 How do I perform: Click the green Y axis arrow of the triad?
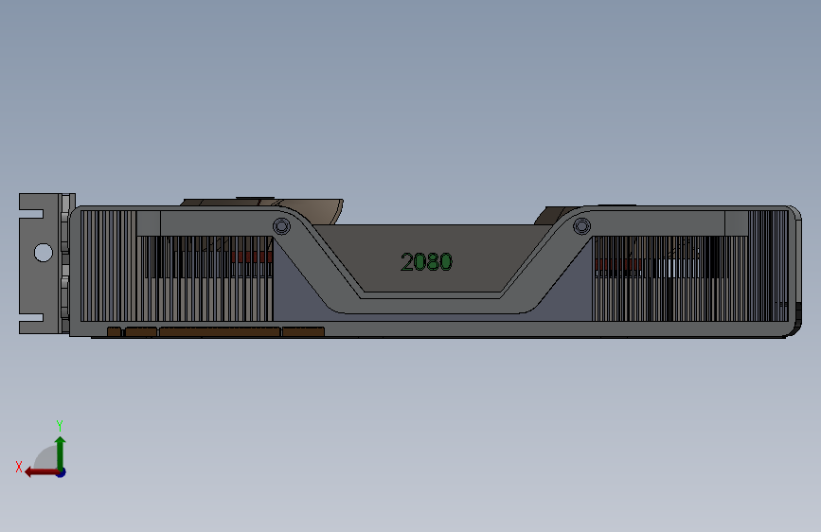pos(61,452)
